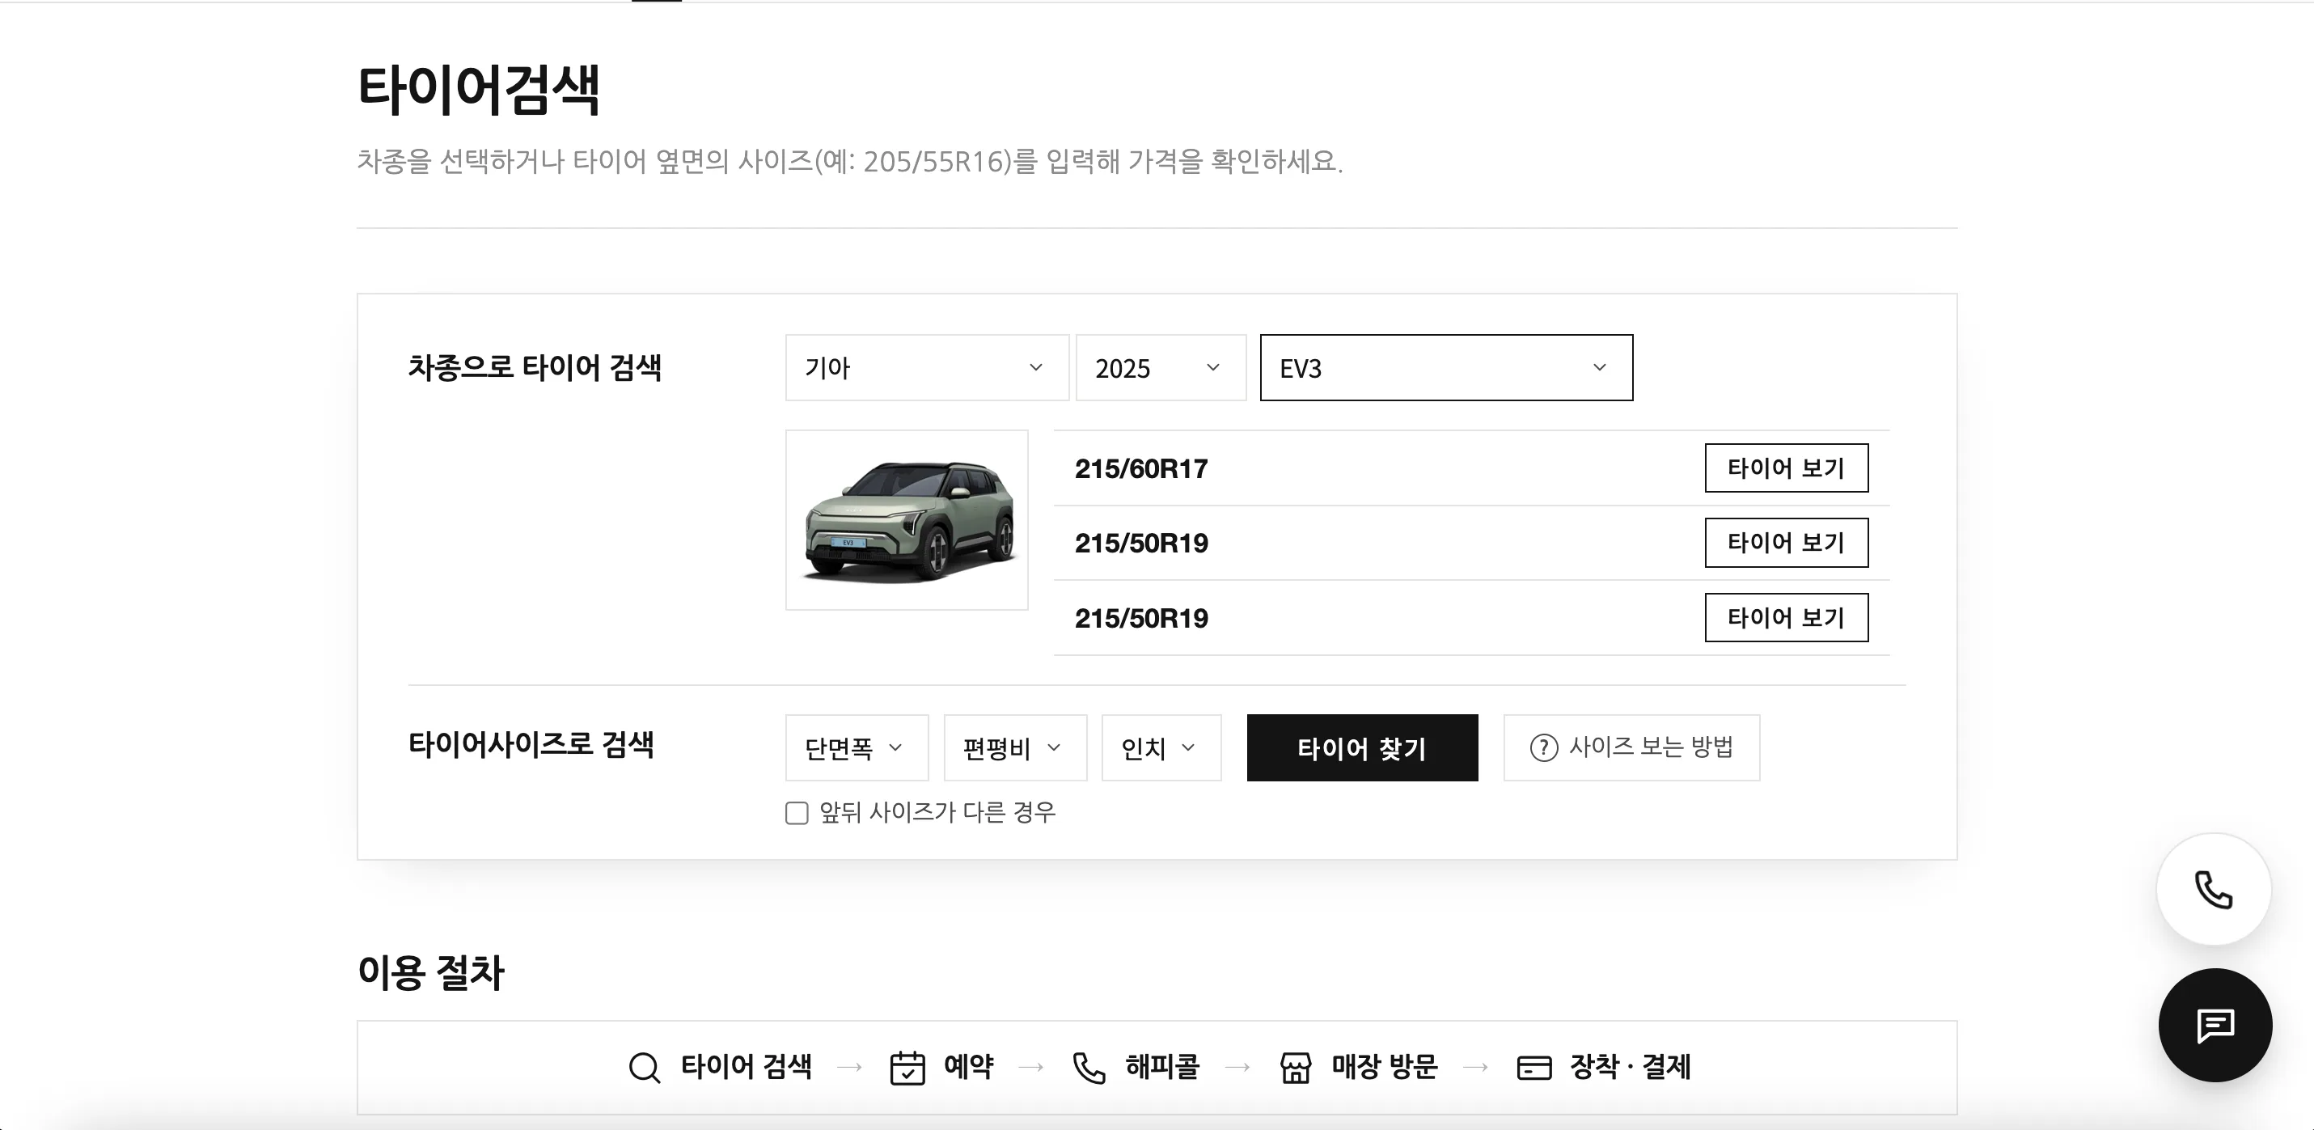Viewport: 2314px width, 1130px height.
Task: Click the 타이어검색 page heading
Action: 478,89
